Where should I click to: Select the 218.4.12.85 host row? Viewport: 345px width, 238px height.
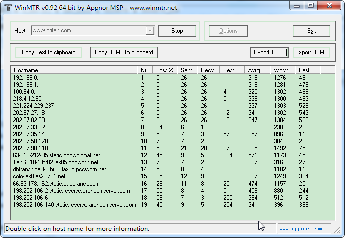coord(172,99)
